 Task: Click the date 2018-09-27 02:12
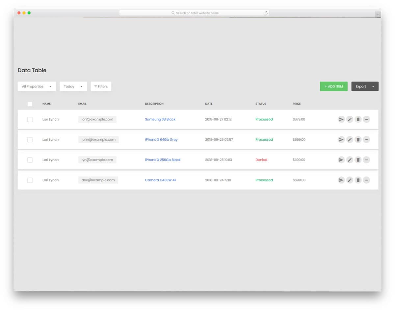(218, 119)
